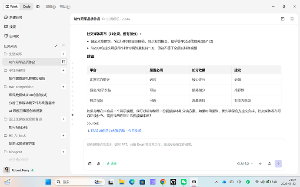
Task: Switch to the Work mode tab
Action: pos(11,7)
